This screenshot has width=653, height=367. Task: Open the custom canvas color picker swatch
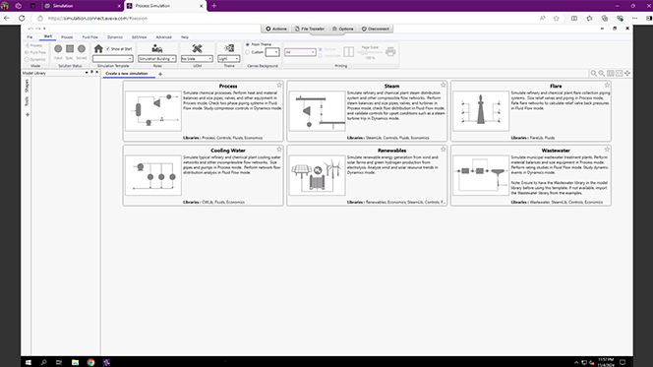[x=272, y=52]
